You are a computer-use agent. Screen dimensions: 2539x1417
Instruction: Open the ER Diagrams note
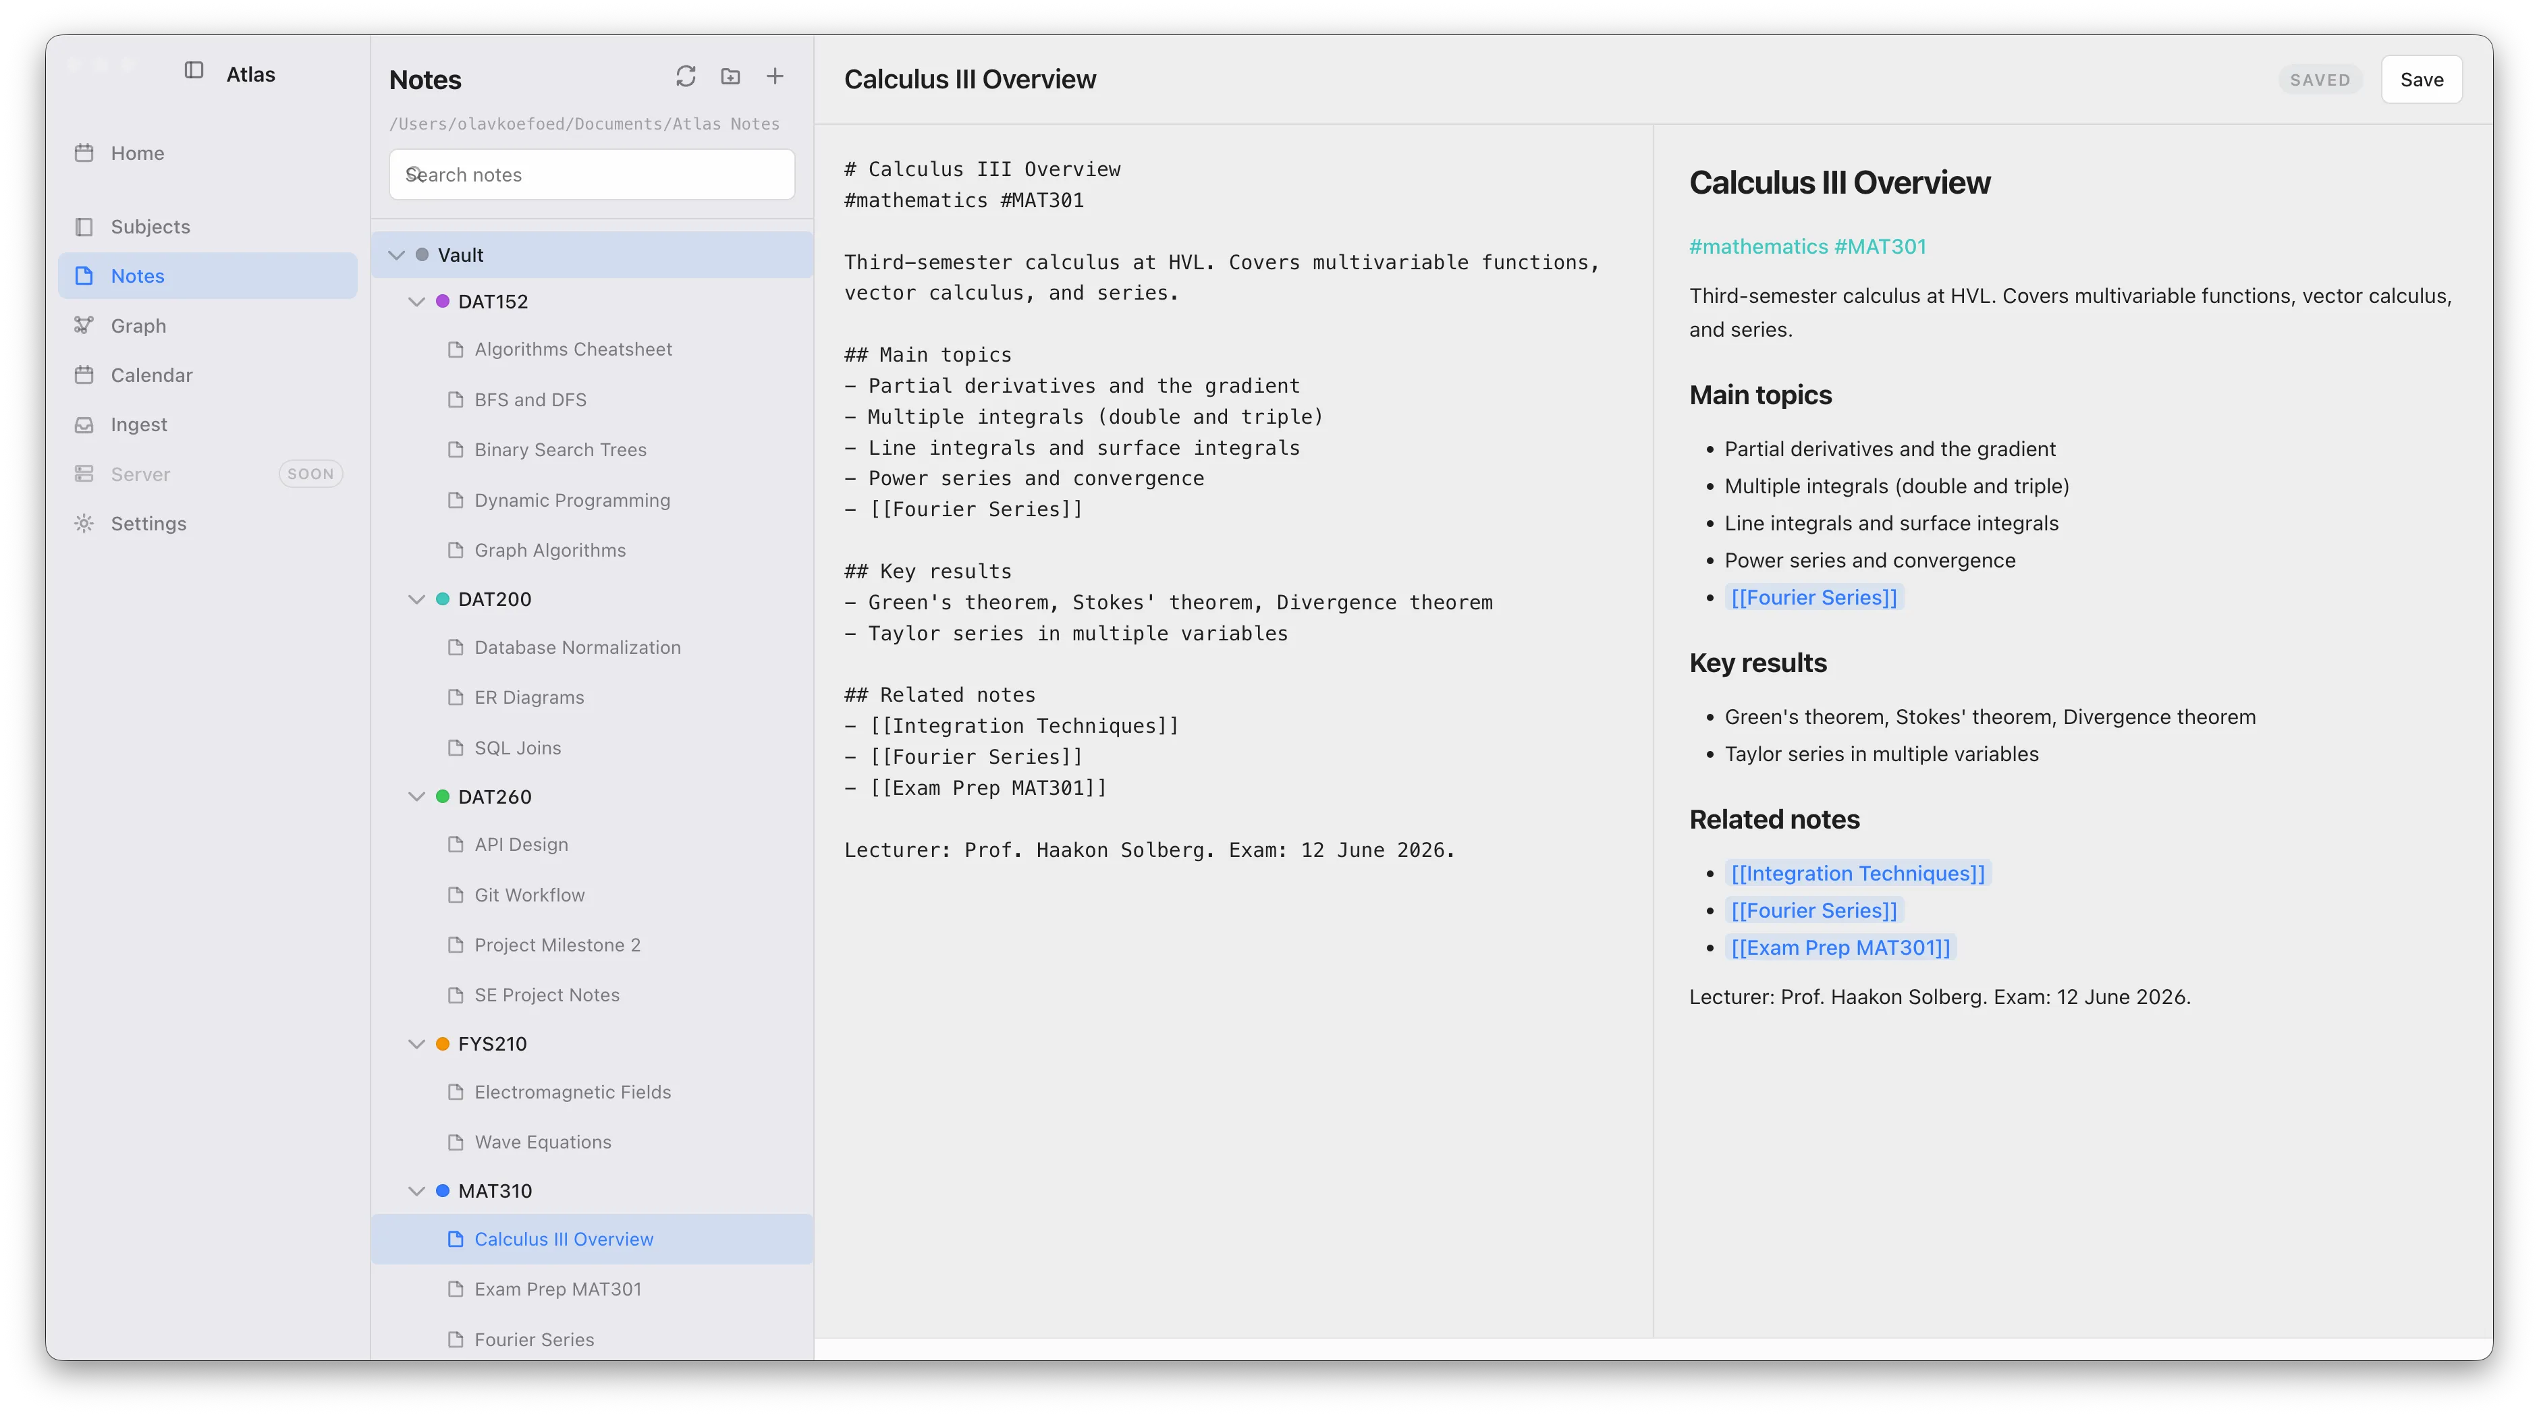coord(591,698)
